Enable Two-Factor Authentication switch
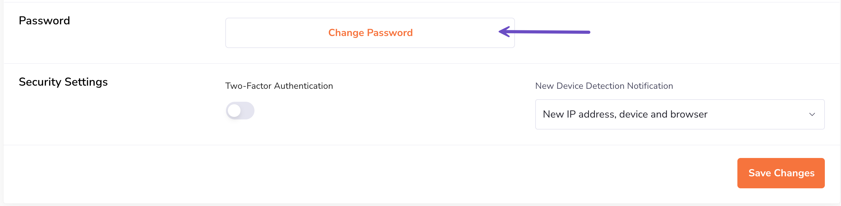841x206 pixels. [240, 111]
